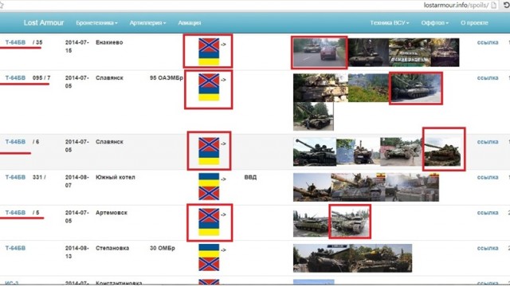Viewport: 510px width, 287px height.
Task: Open third tank photo in / 6 Славянск row
Action: [402, 151]
